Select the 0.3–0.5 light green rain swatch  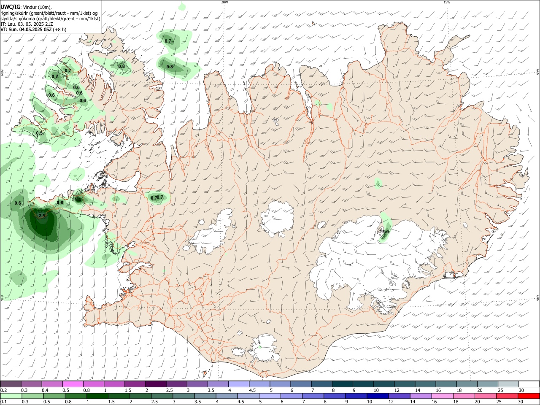click(x=33, y=396)
